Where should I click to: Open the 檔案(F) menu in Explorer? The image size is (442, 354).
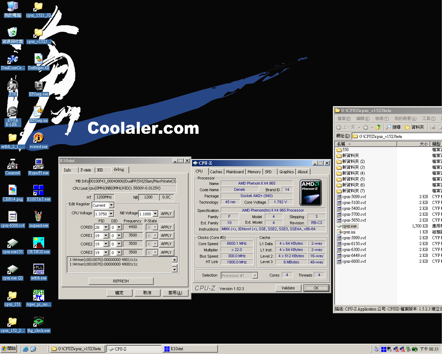pos(344,119)
